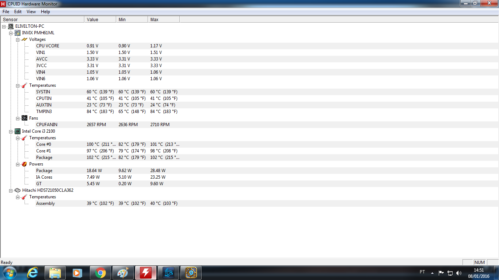Screen dimensions: 499x280
Task: Click the Fans icon
Action: [24, 118]
